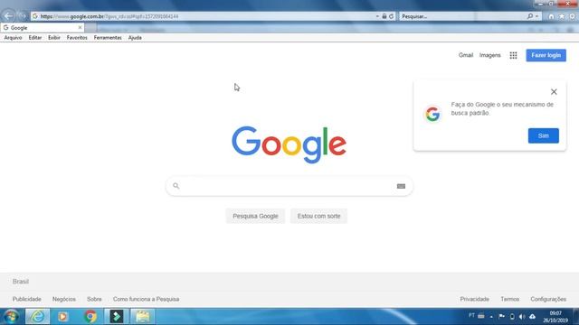The width and height of the screenshot is (579, 325).
Task: Open the Filmora taskbar icon
Action: click(x=117, y=317)
